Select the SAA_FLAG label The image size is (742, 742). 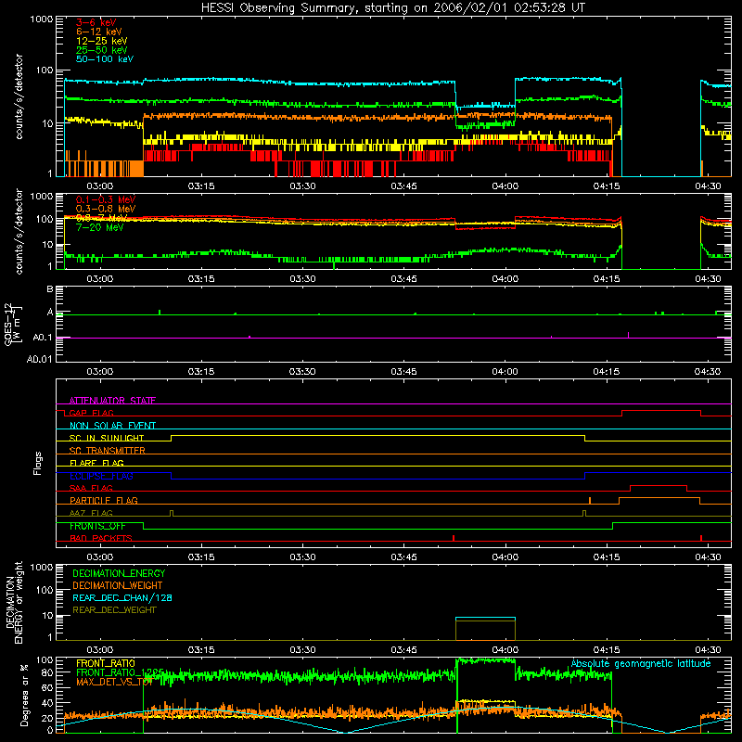click(x=91, y=488)
